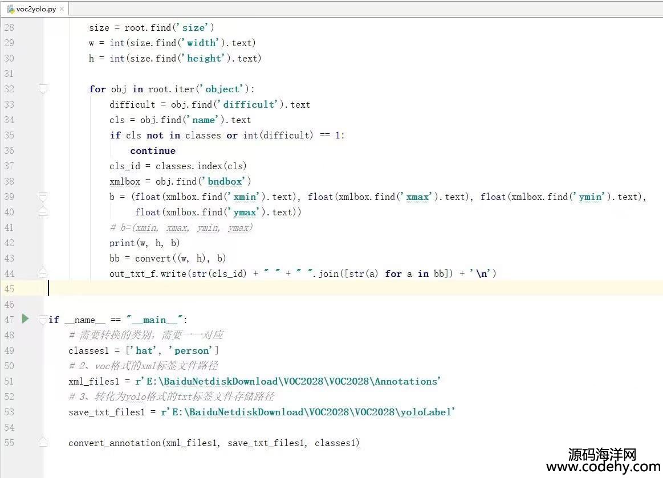Viewport: 663px width, 478px height.
Task: Place cursor on empty line 45
Action: point(353,289)
